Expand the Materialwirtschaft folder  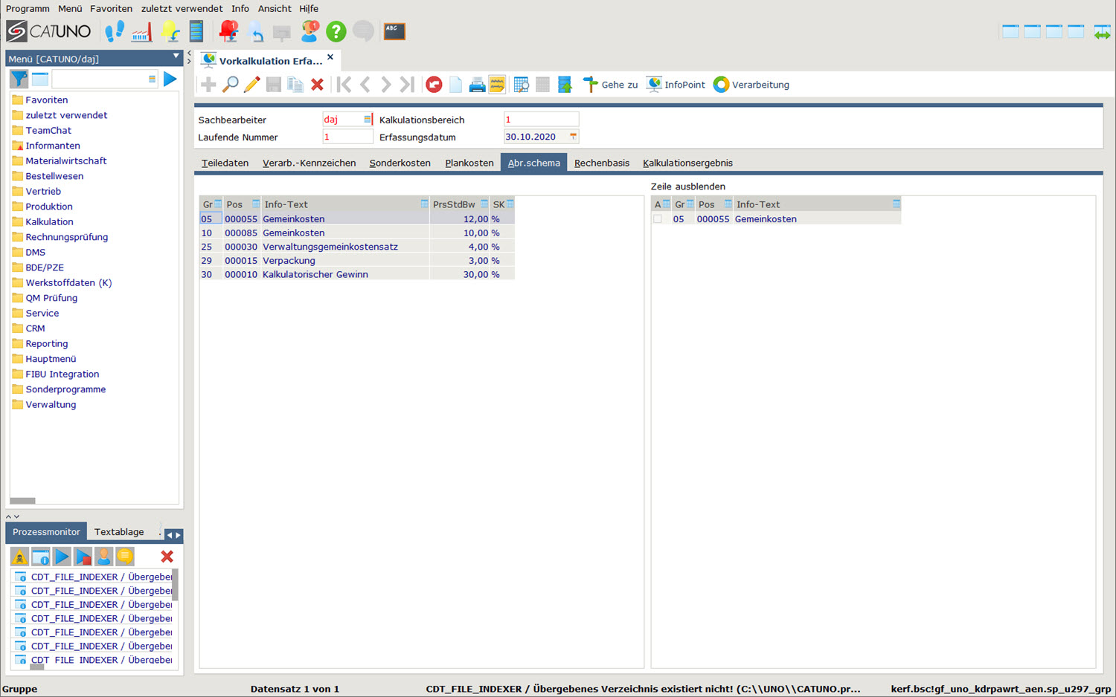tap(65, 161)
